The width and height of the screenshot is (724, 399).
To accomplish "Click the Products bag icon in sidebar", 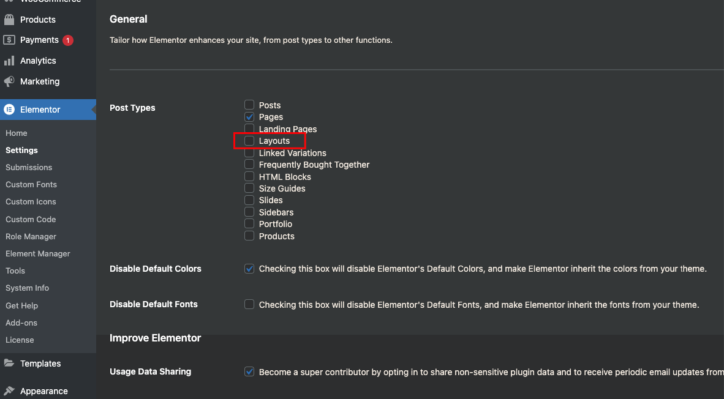I will point(9,20).
